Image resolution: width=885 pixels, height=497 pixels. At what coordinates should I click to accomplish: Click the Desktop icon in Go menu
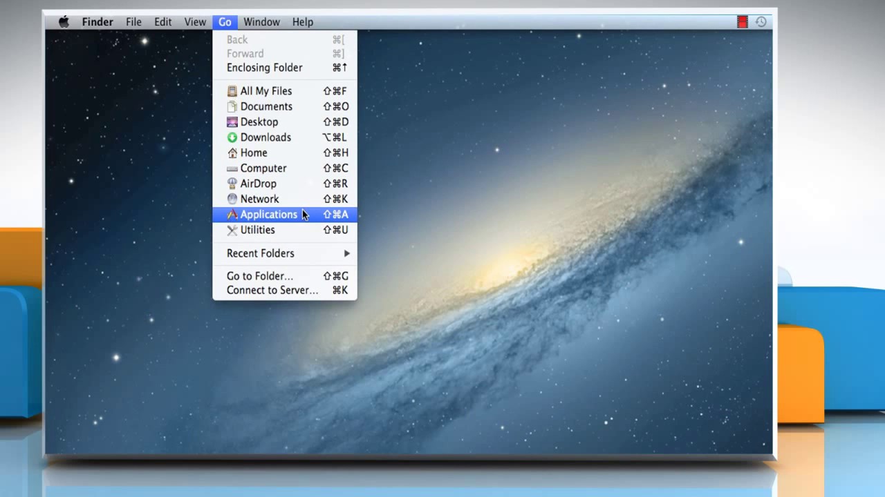point(232,122)
